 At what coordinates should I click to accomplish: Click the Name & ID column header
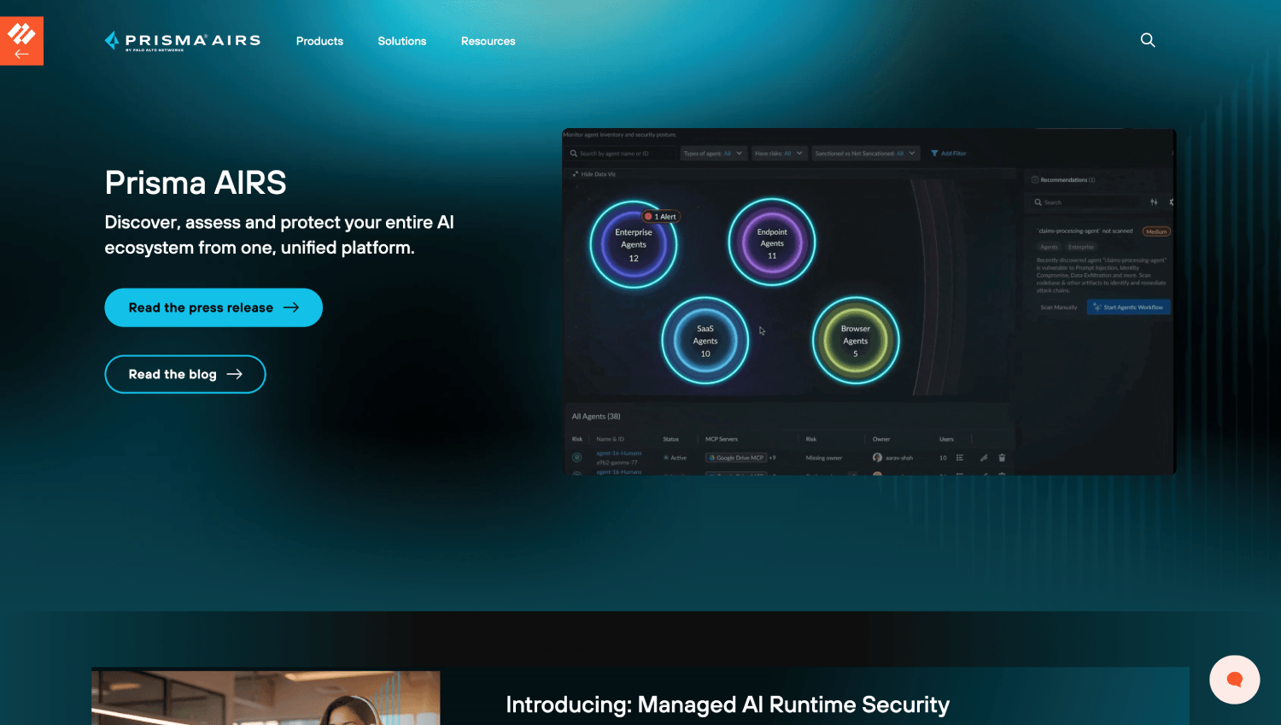(610, 439)
